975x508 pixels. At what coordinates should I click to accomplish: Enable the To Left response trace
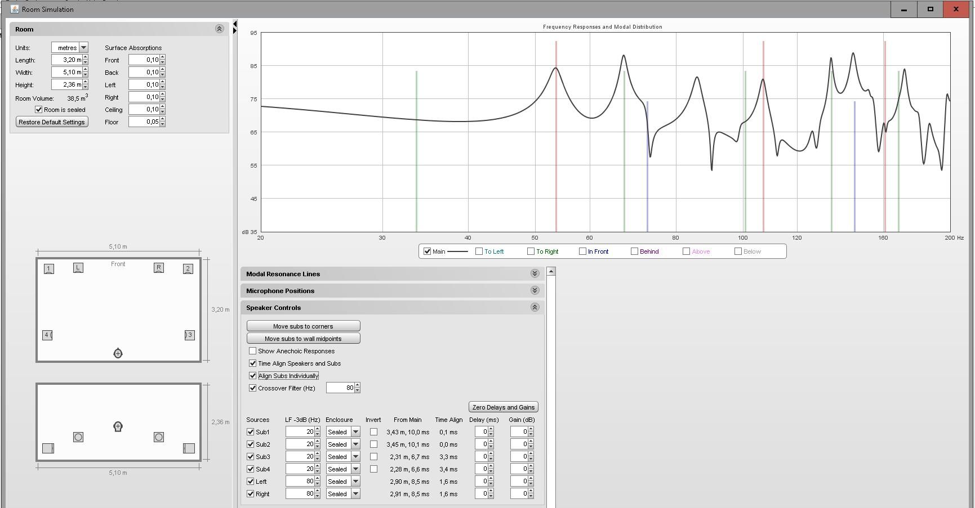click(x=479, y=251)
